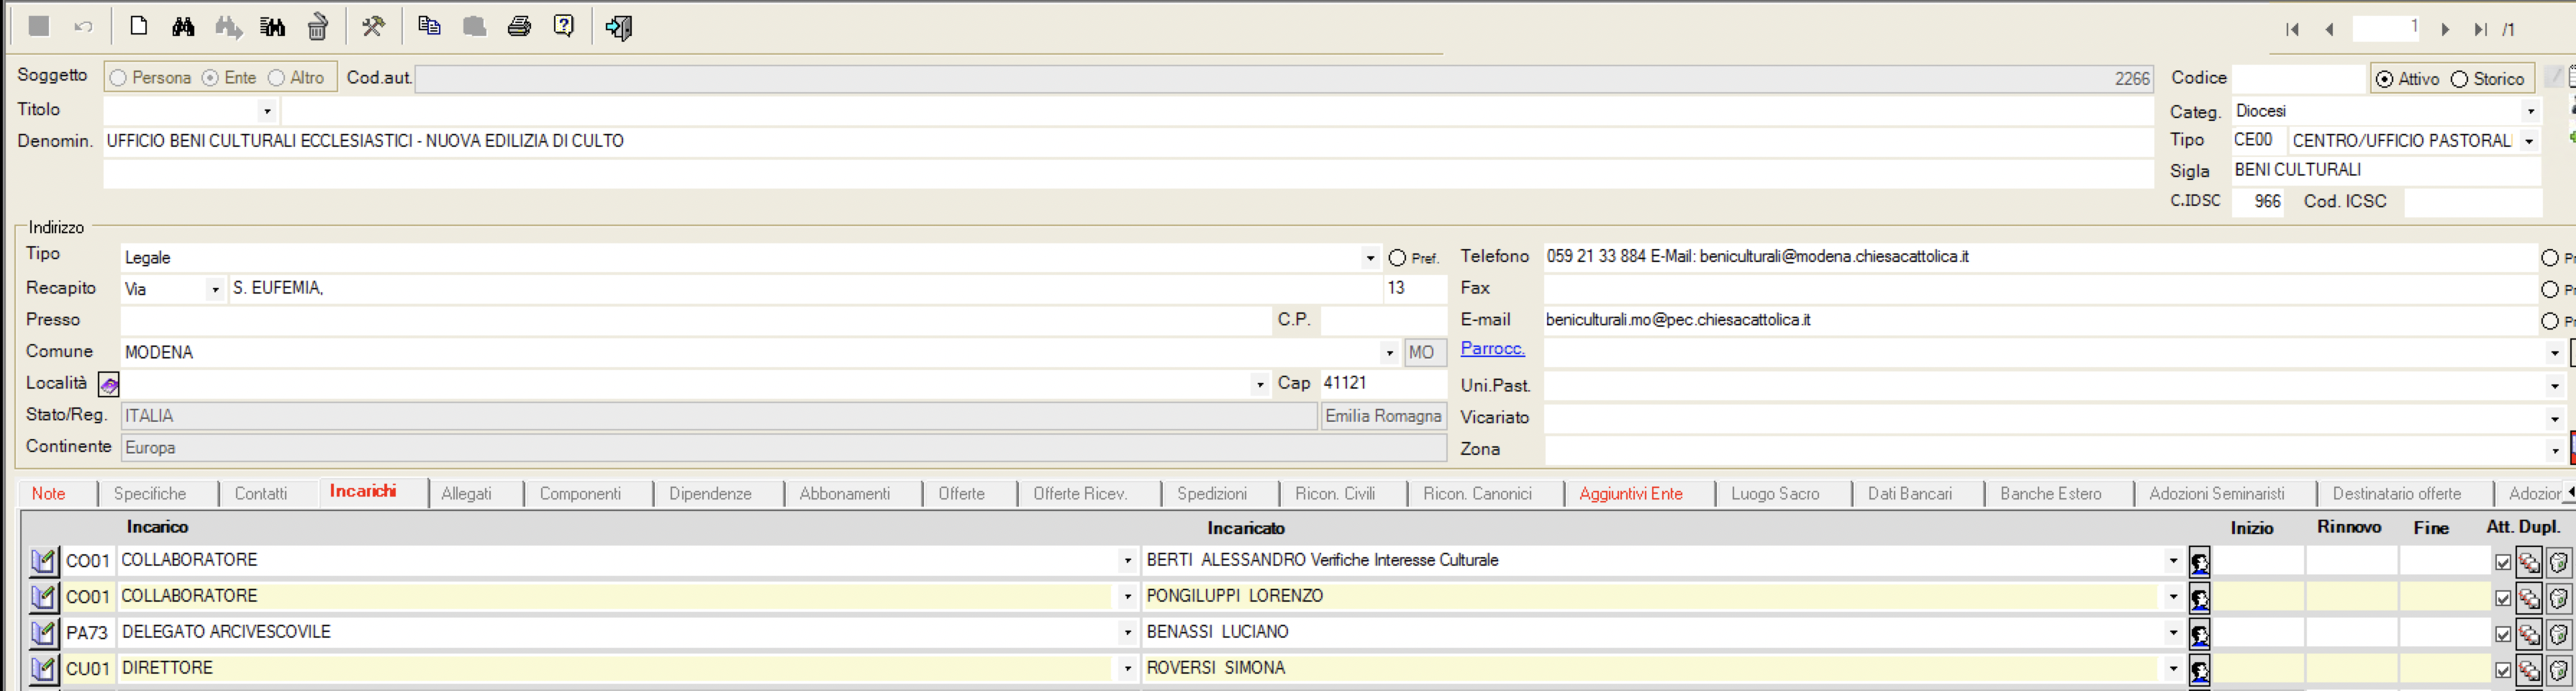Open the Categ. Diocesi dropdown
Image resolution: width=2576 pixels, height=691 pixels.
coord(2529,111)
